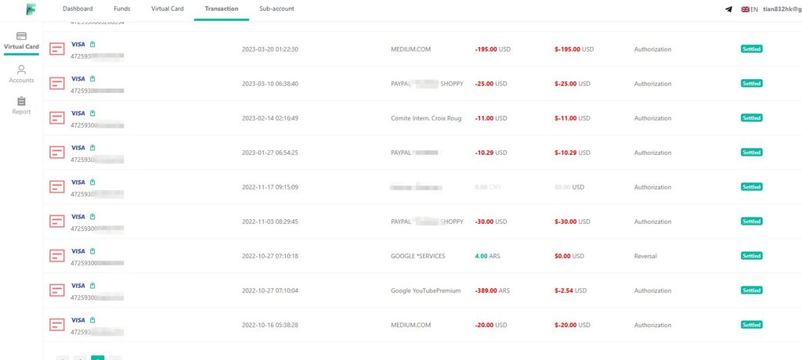Click timestamp 2023-01-27 06:54:25
Screen dimensions: 802x360
pyautogui.click(x=270, y=153)
